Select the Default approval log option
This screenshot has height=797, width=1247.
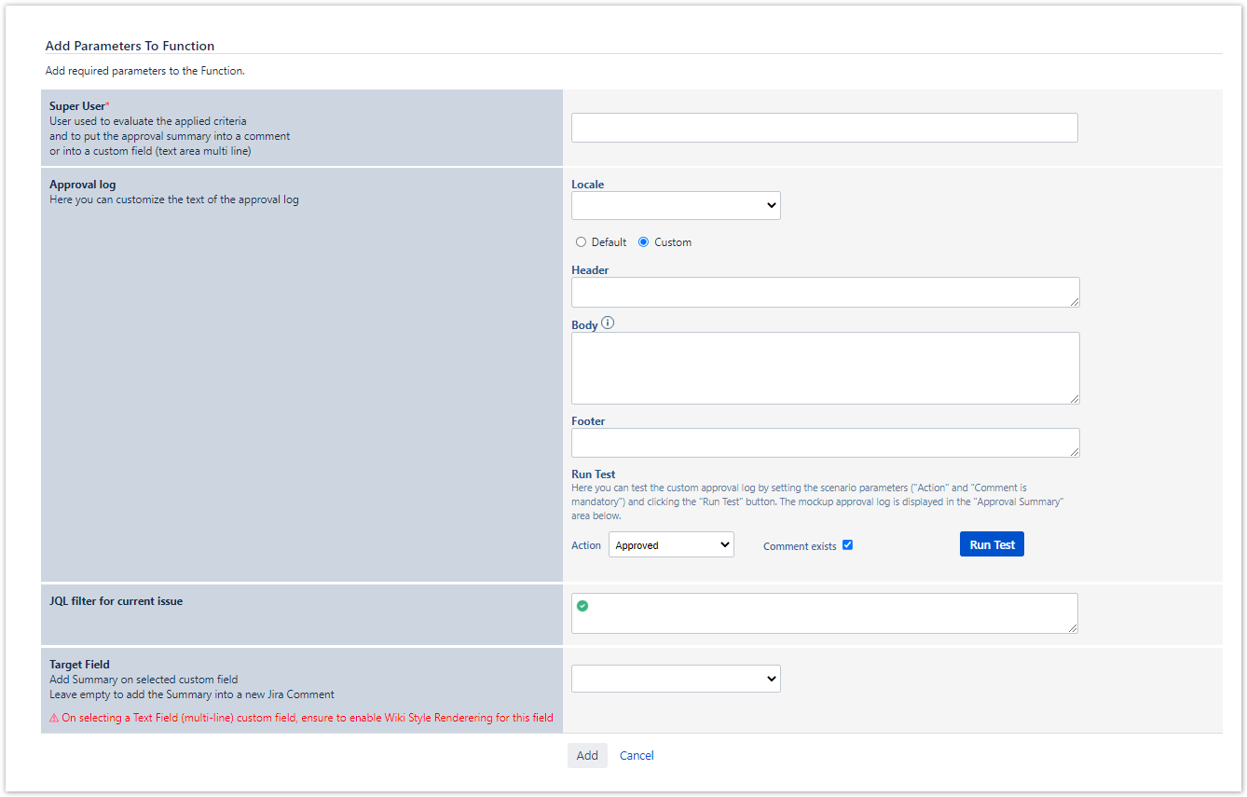point(582,242)
